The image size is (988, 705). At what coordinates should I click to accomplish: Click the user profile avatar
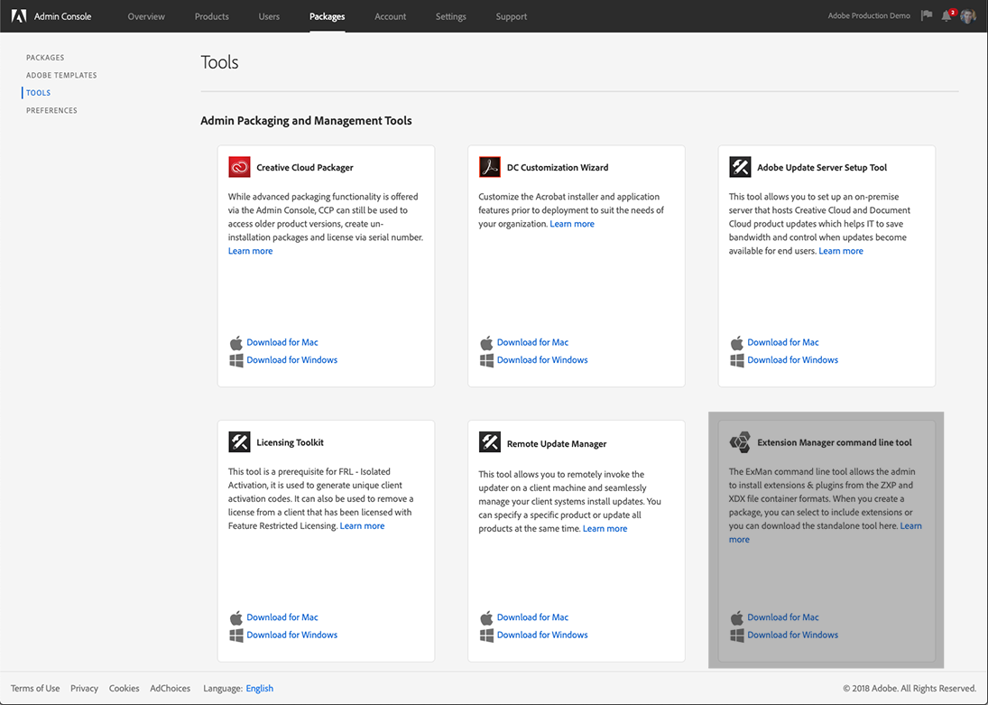click(968, 15)
